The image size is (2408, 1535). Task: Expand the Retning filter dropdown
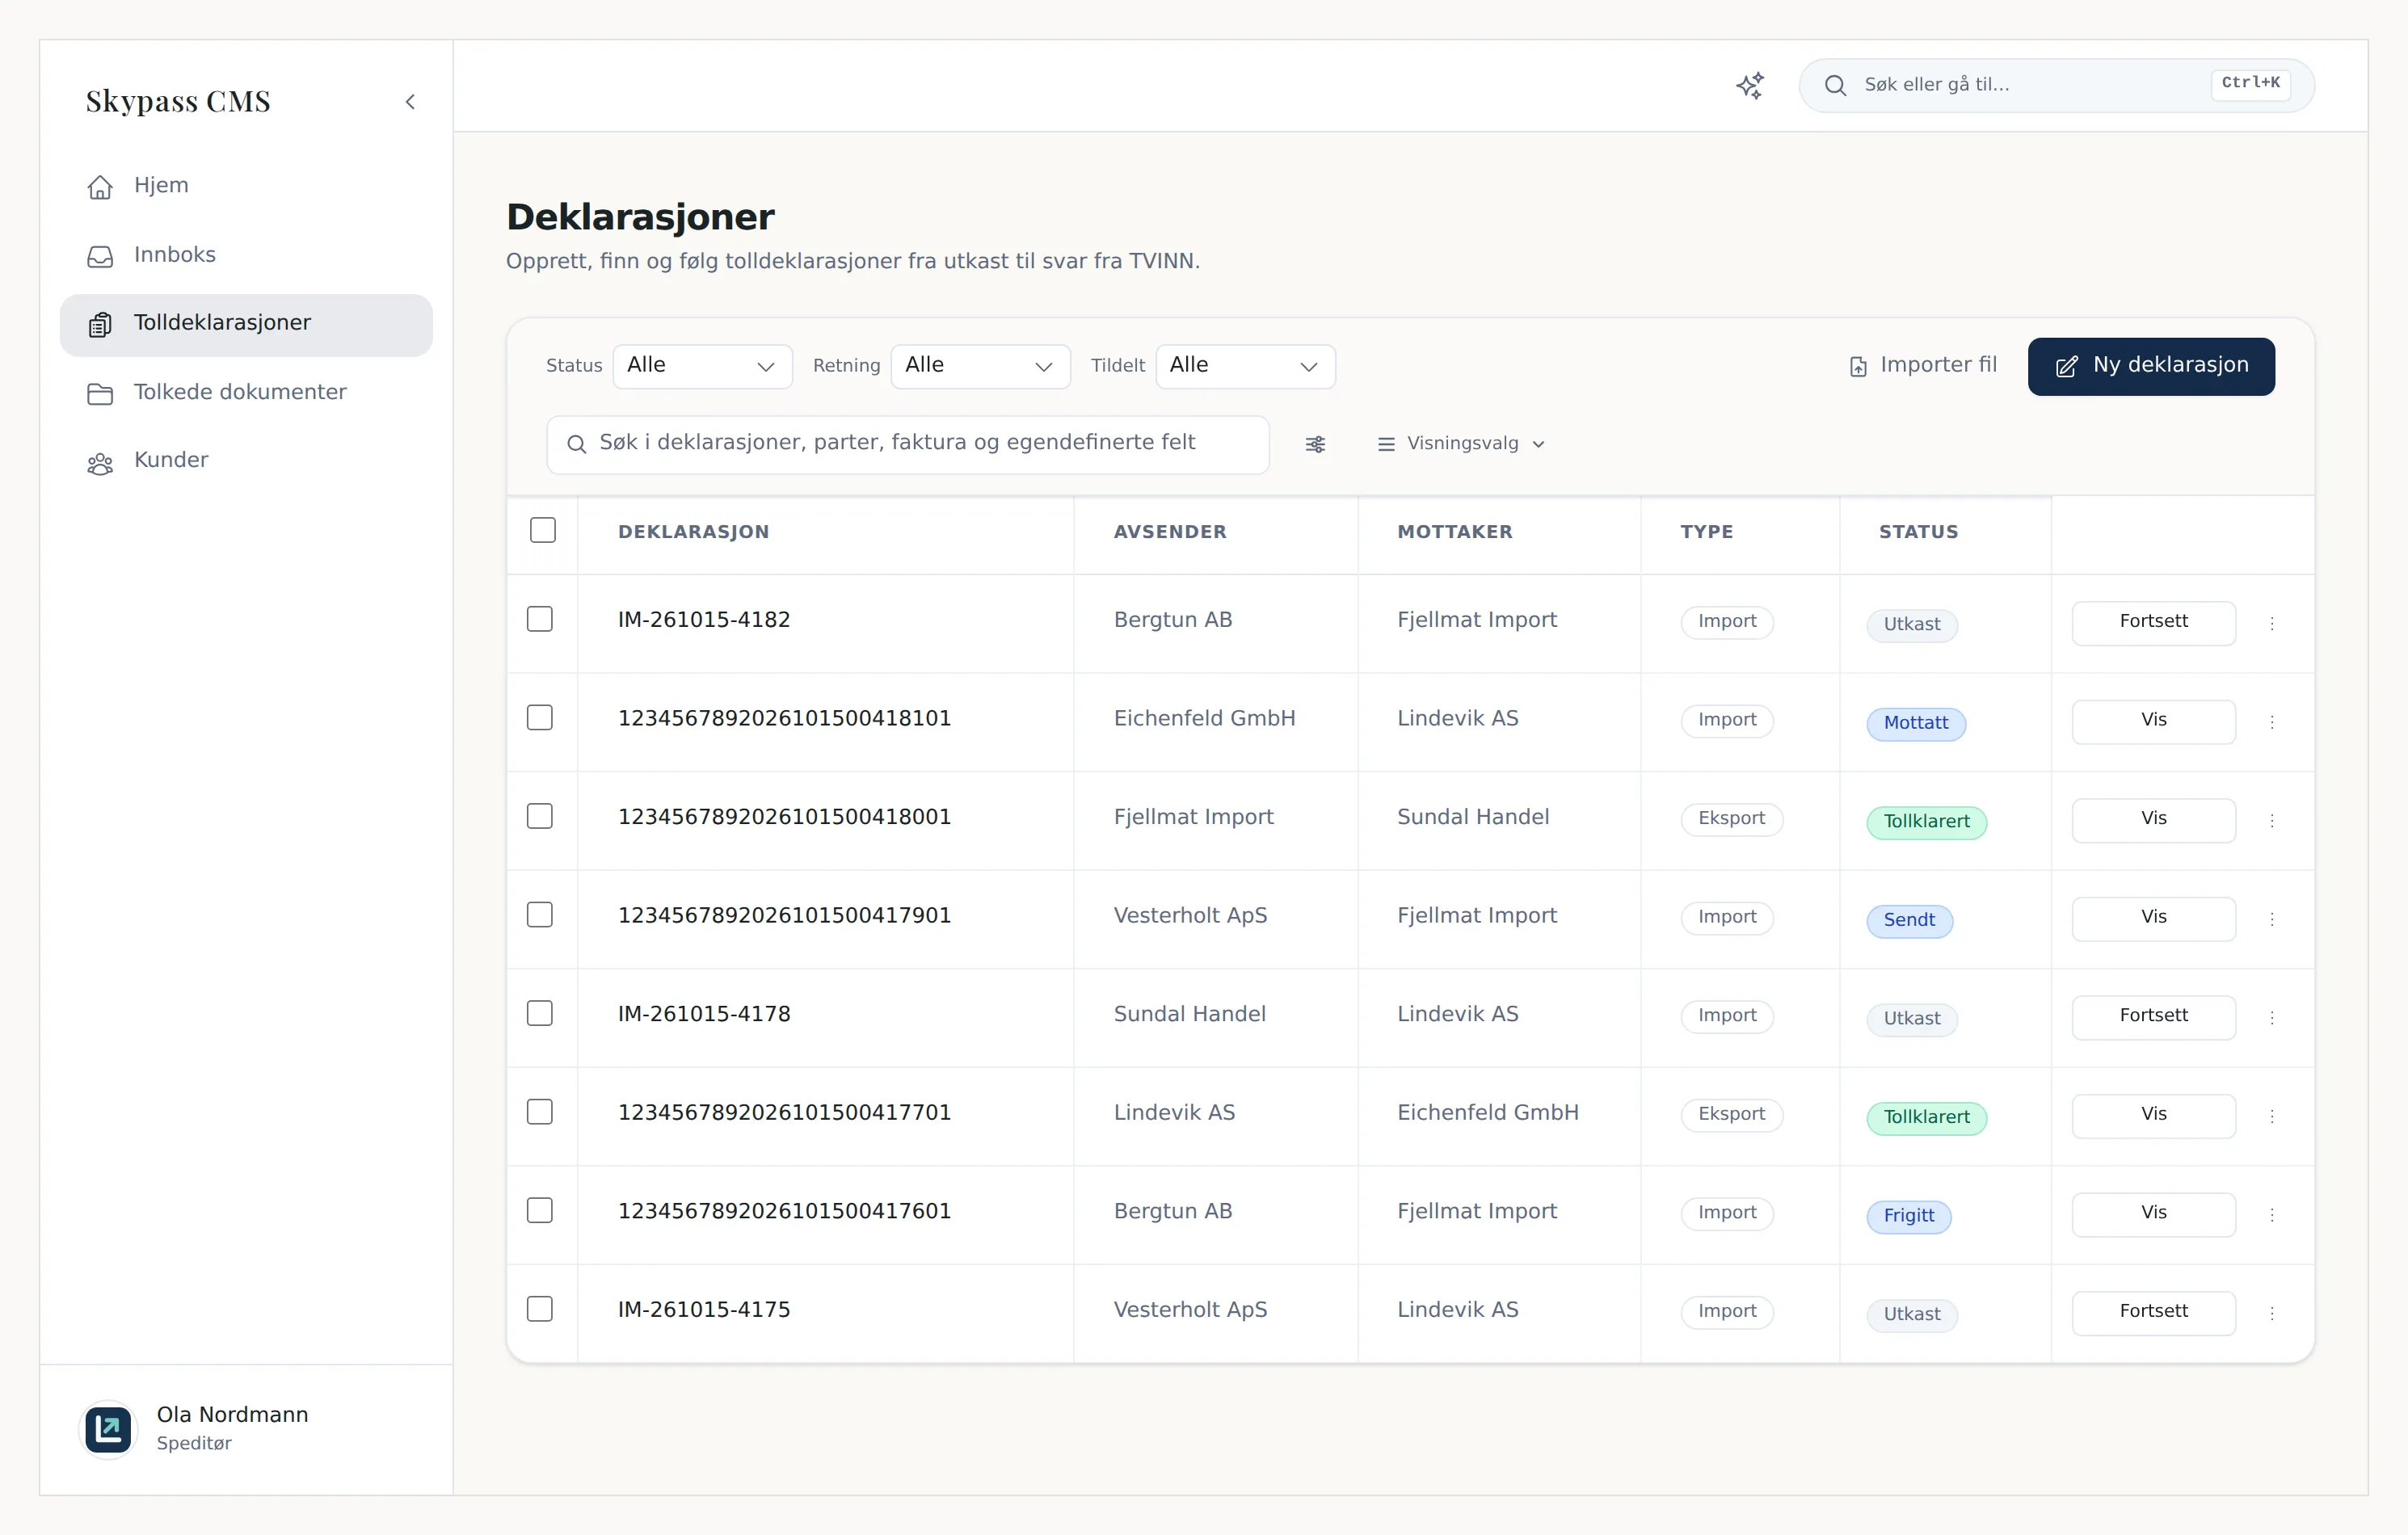980,366
